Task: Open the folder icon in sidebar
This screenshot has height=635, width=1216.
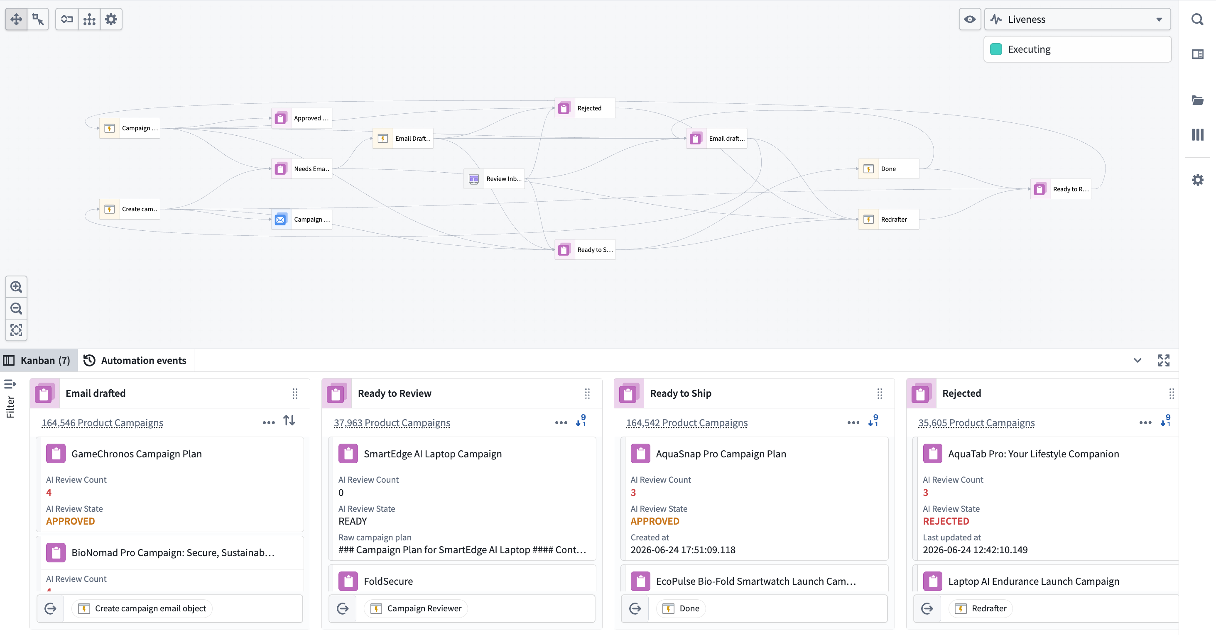Action: tap(1197, 100)
